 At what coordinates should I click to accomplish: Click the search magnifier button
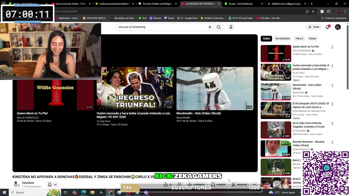[219, 27]
